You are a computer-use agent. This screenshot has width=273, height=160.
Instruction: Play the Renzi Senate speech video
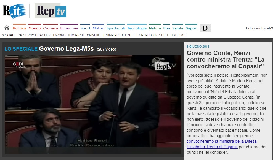click(x=93, y=105)
